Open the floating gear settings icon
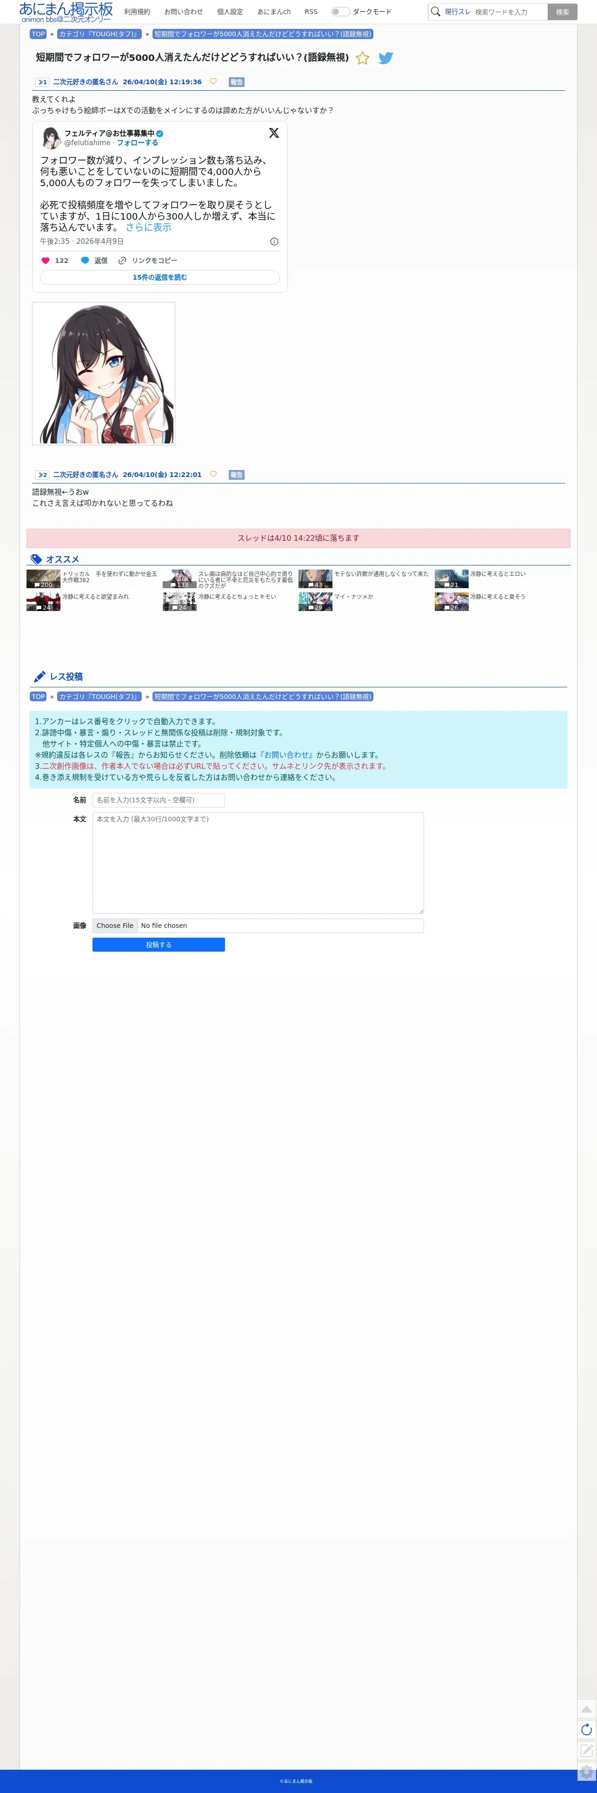The height and width of the screenshot is (1793, 597). pyautogui.click(x=587, y=1772)
